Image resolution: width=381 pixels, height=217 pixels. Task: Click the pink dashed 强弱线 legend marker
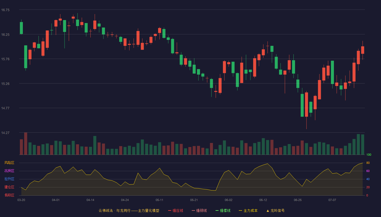(193, 210)
